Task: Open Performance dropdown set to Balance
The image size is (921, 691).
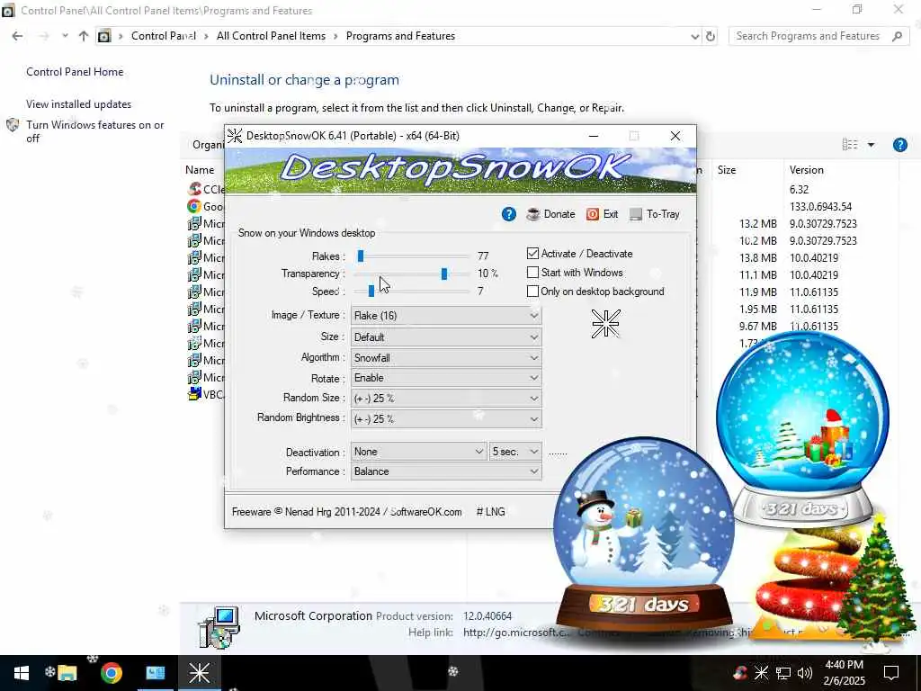Action: click(x=446, y=471)
